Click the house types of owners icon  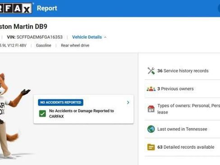[x=151, y=109]
